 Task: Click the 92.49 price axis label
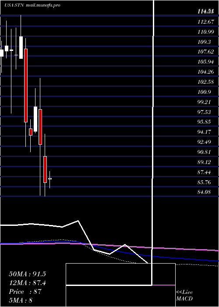coord(204,142)
